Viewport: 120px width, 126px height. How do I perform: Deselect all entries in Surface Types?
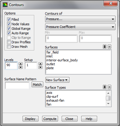click(109, 87)
